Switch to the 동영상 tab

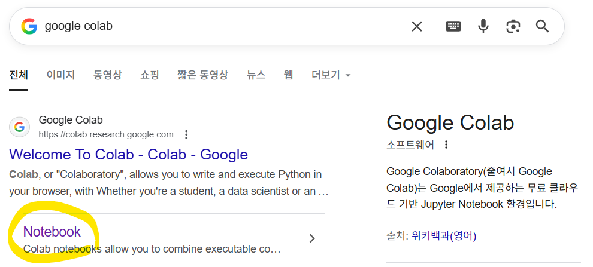tap(107, 75)
